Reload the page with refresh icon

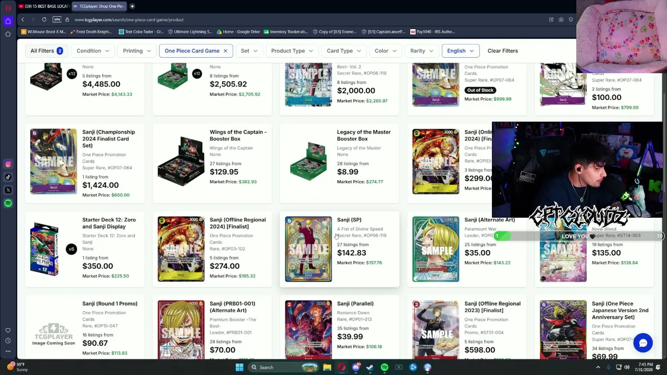click(x=44, y=20)
